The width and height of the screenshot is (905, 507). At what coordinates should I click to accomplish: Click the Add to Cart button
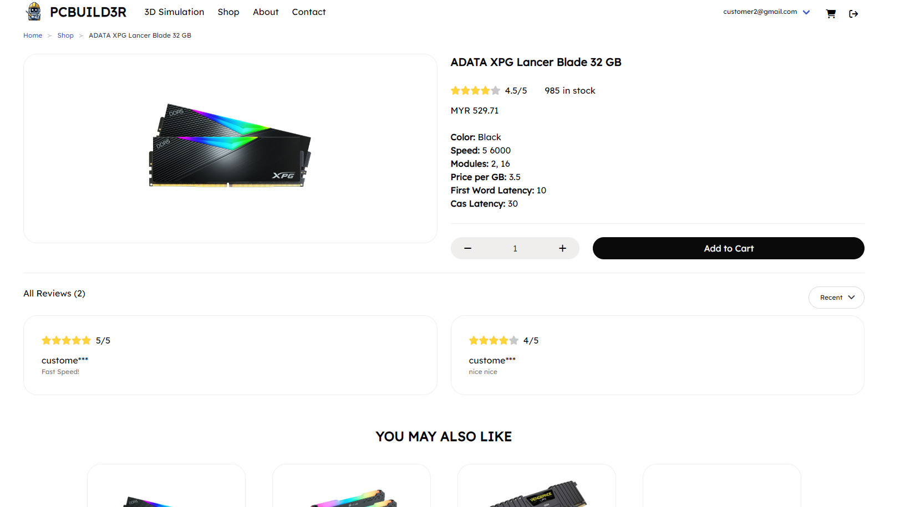point(728,248)
